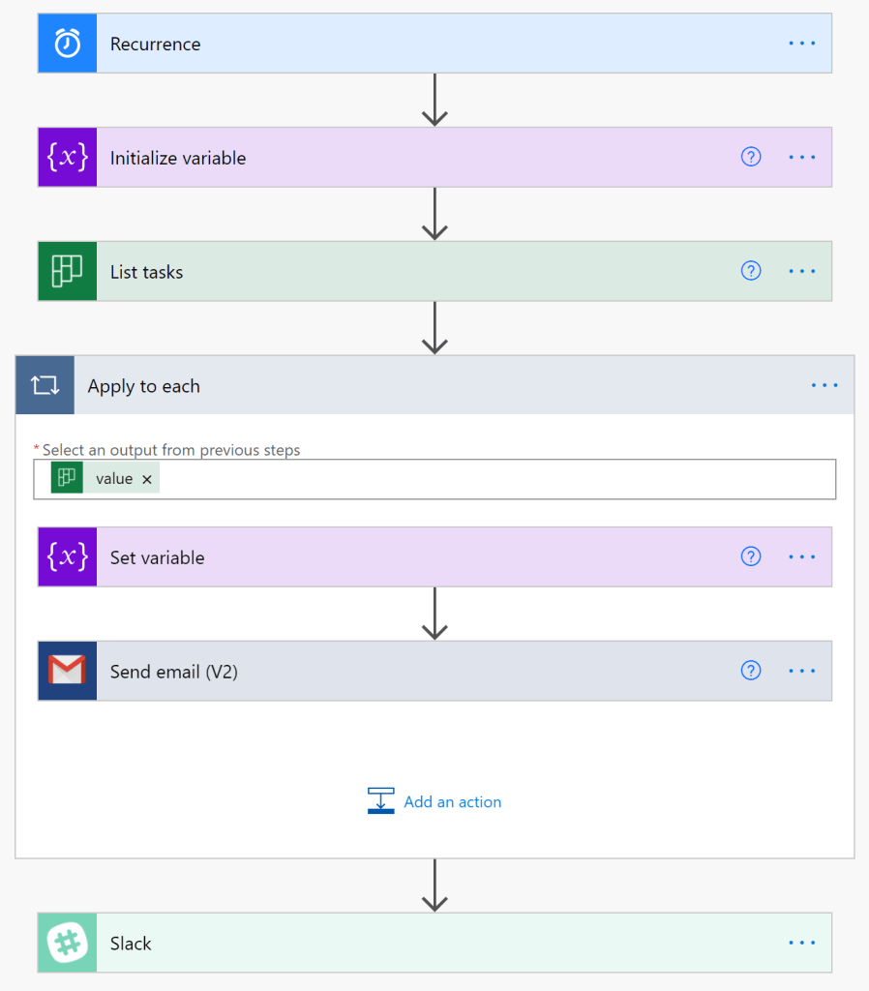The image size is (869, 991).
Task: Click the Initialize variable curly-brace icon
Action: tap(67, 158)
